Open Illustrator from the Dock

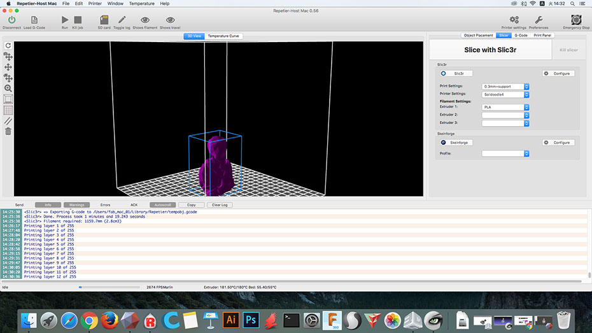click(x=230, y=320)
